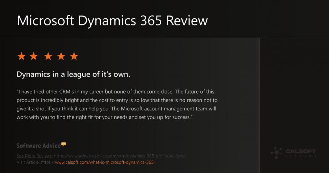Click the second orange rating star

[33, 56]
